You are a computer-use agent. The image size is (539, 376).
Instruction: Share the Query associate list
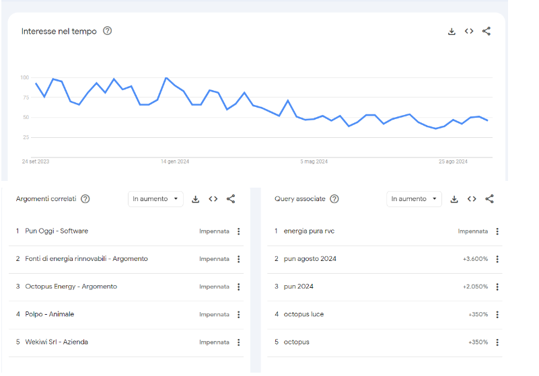[x=489, y=199]
